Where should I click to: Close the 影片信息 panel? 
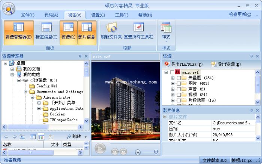click(x=258, y=110)
